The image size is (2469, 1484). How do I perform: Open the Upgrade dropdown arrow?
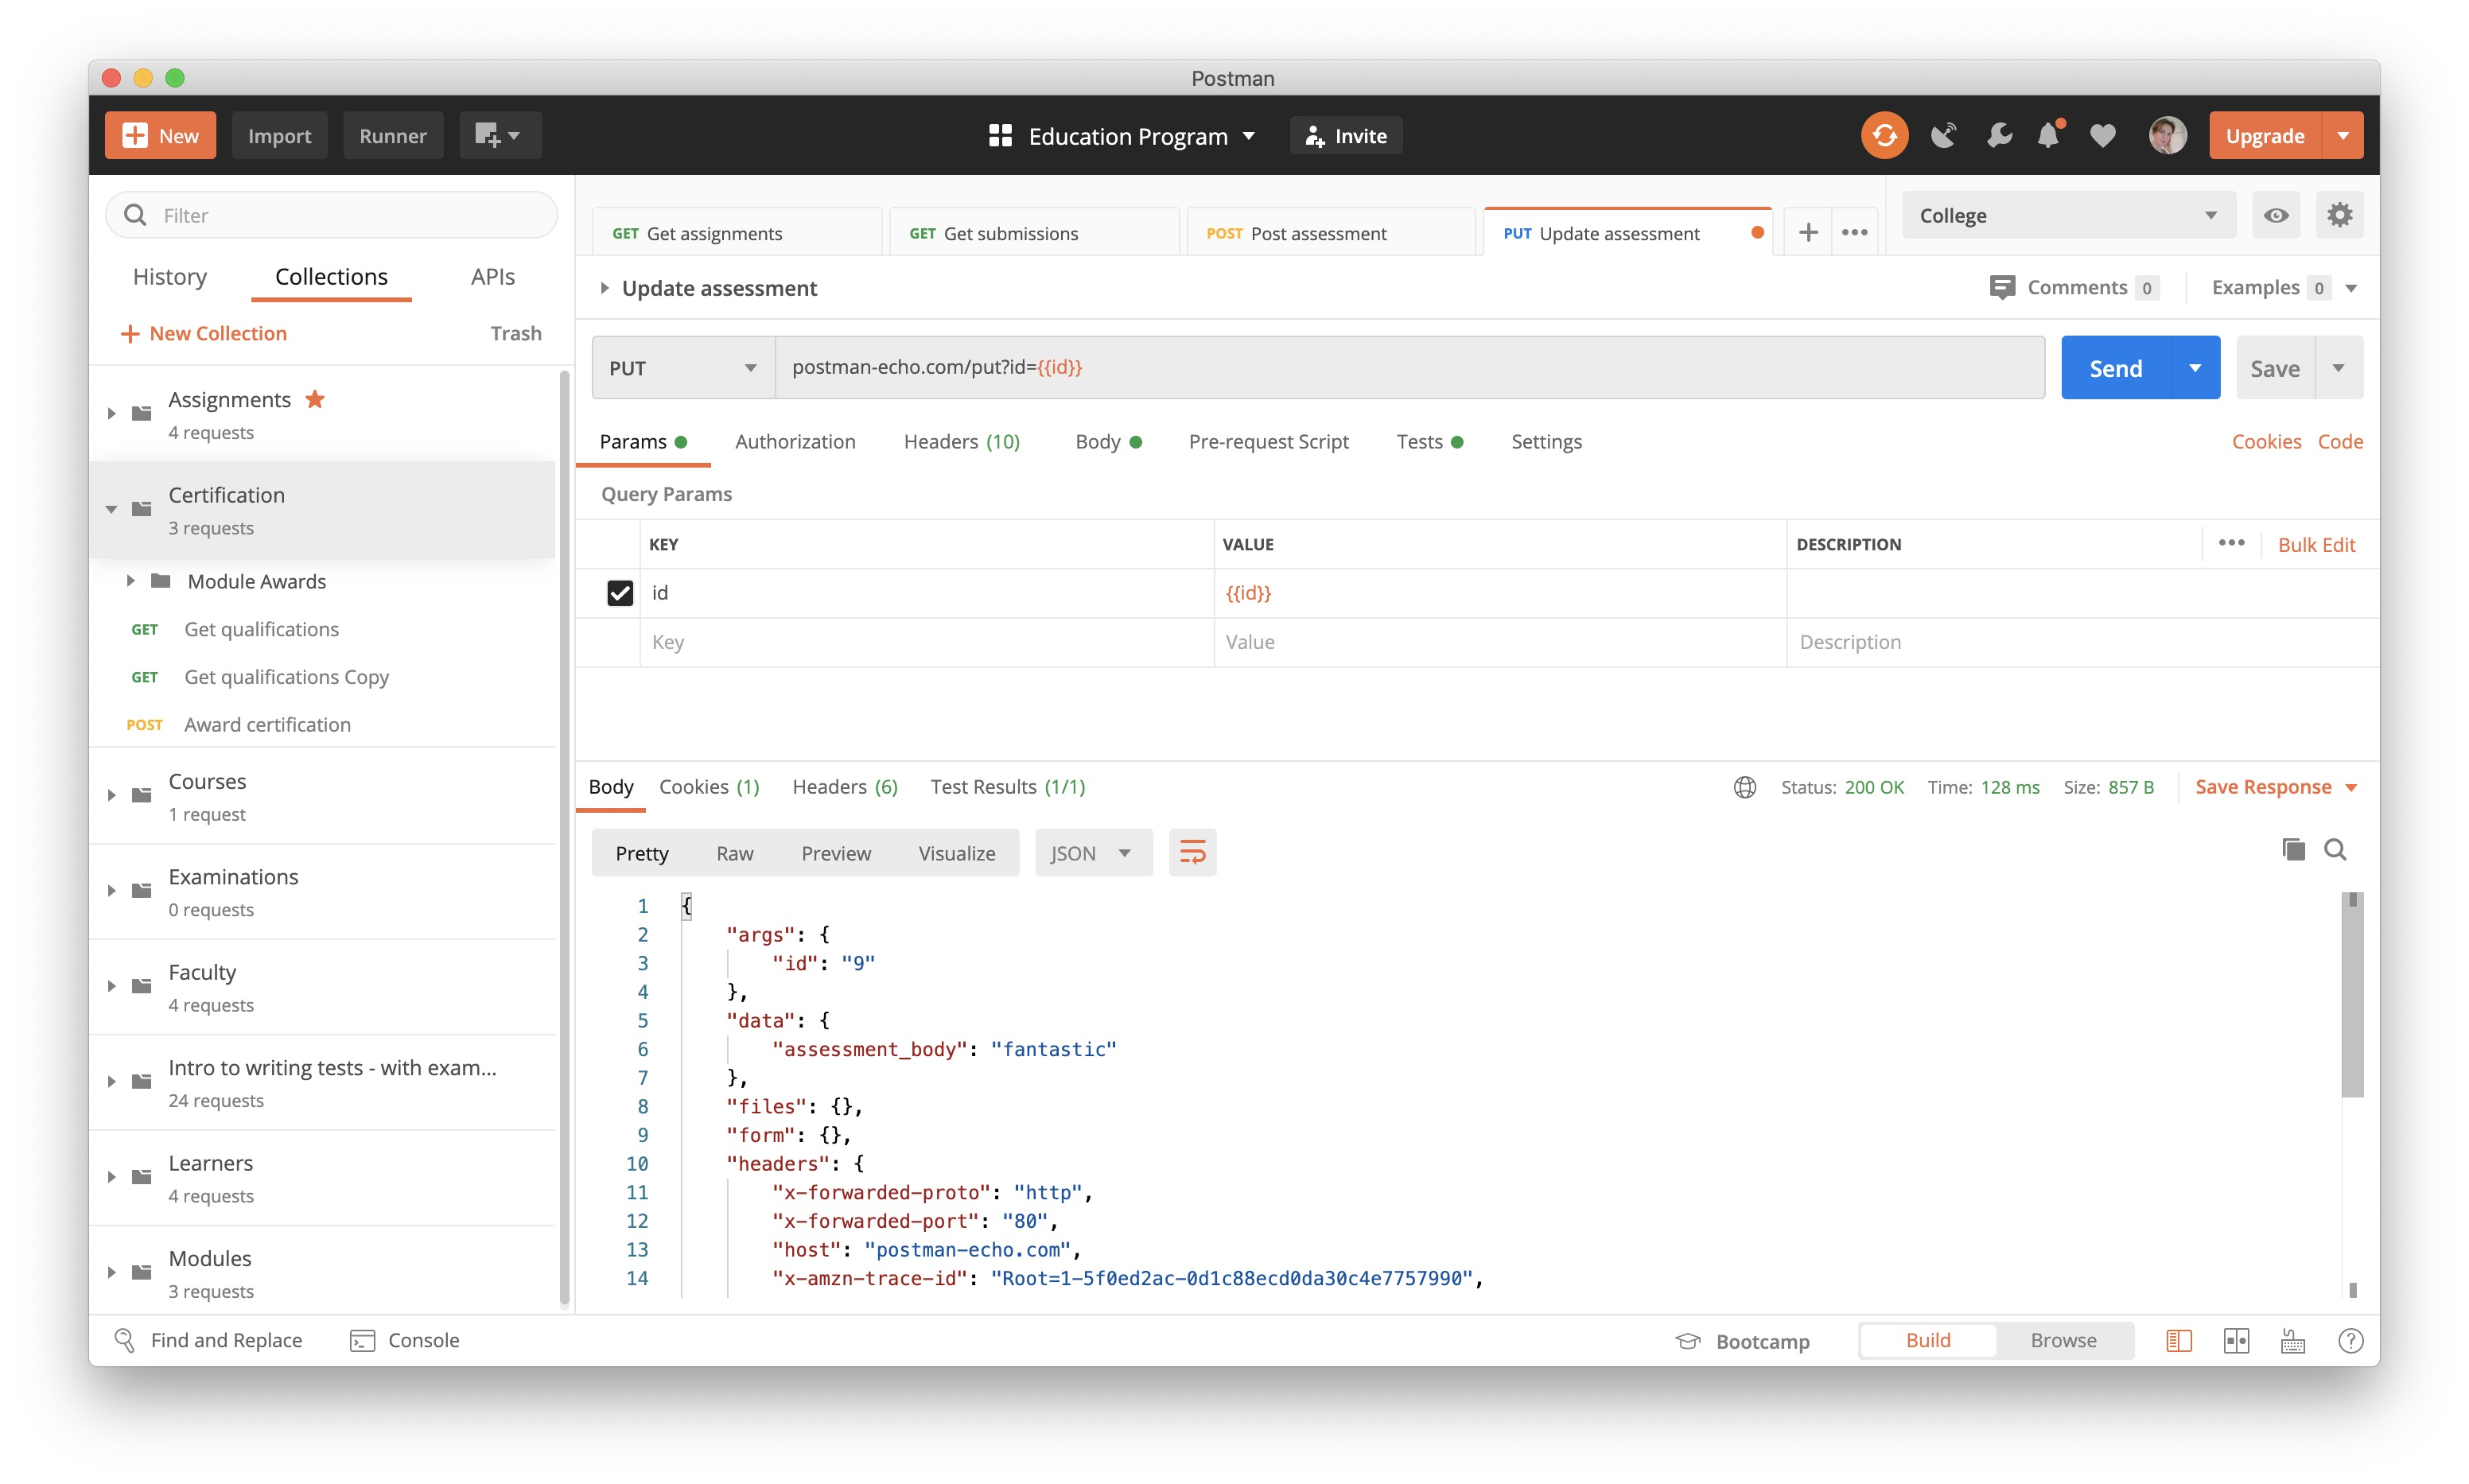click(x=2343, y=135)
